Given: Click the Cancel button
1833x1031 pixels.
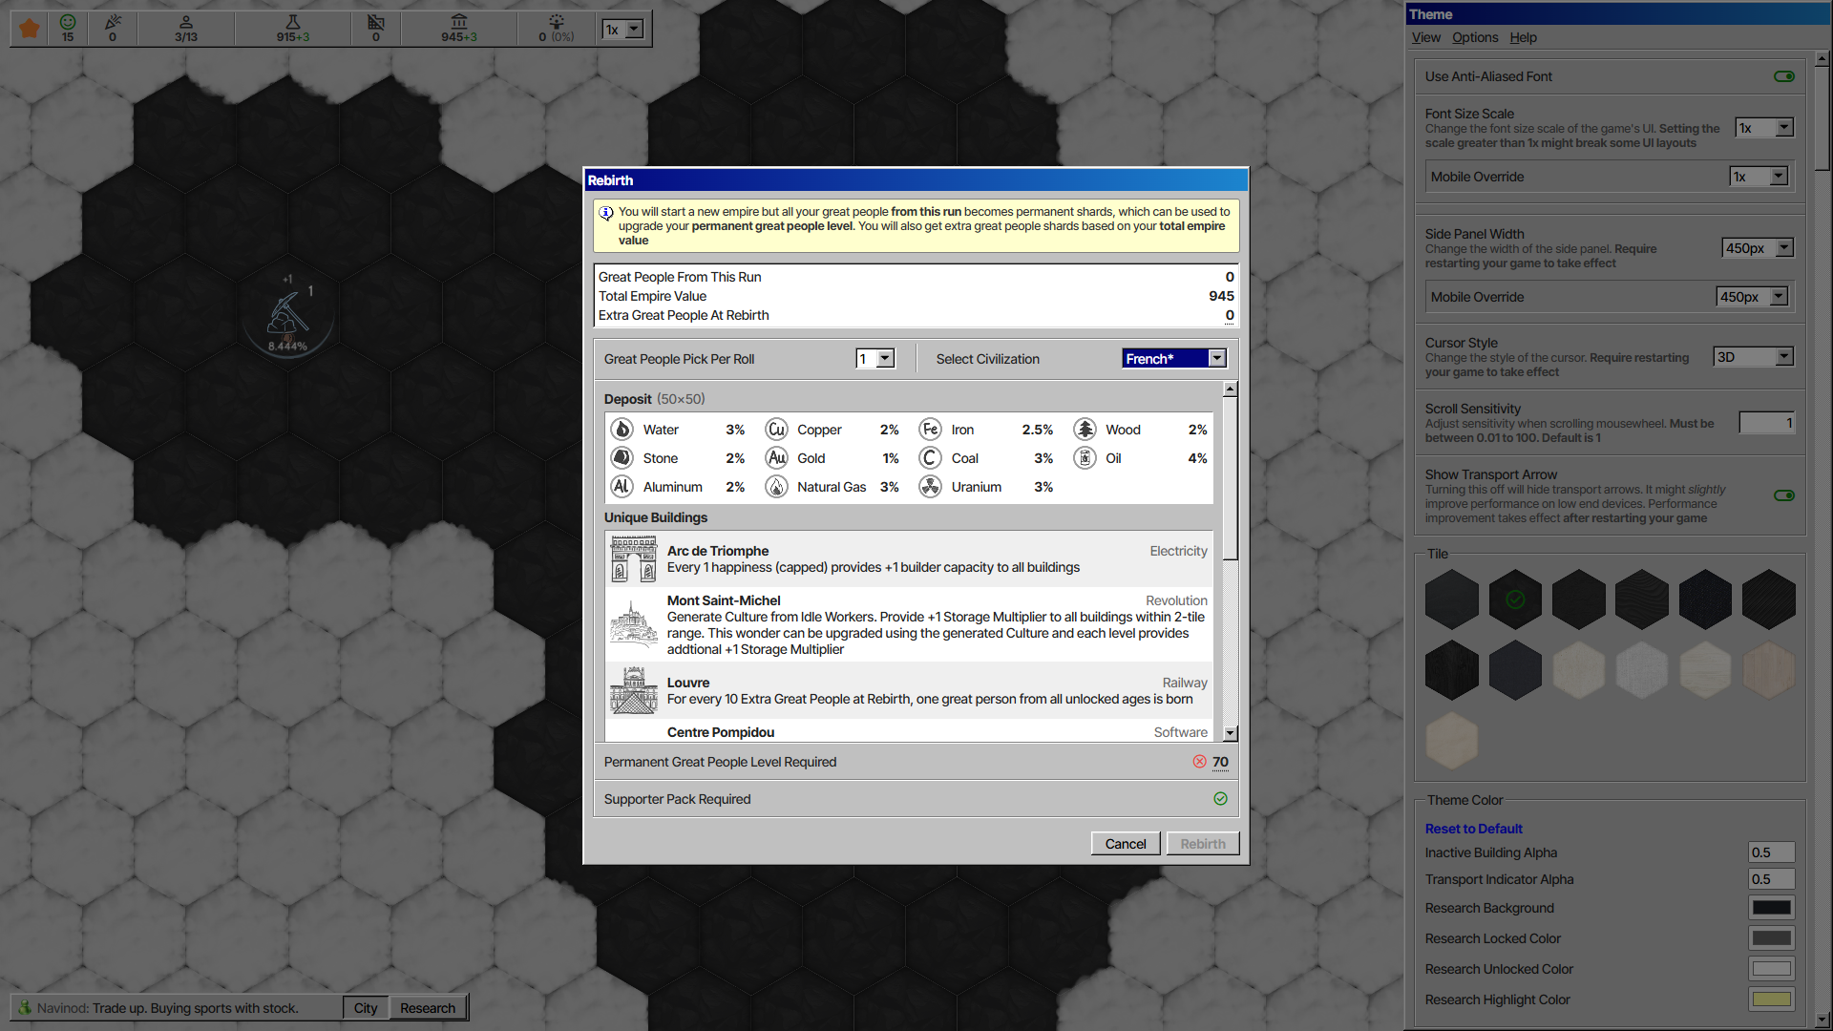Looking at the screenshot, I should 1126,844.
